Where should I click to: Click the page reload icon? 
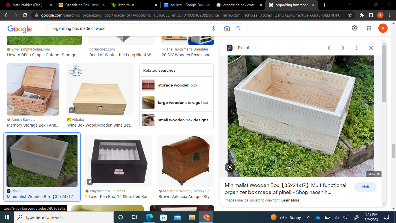pos(25,15)
